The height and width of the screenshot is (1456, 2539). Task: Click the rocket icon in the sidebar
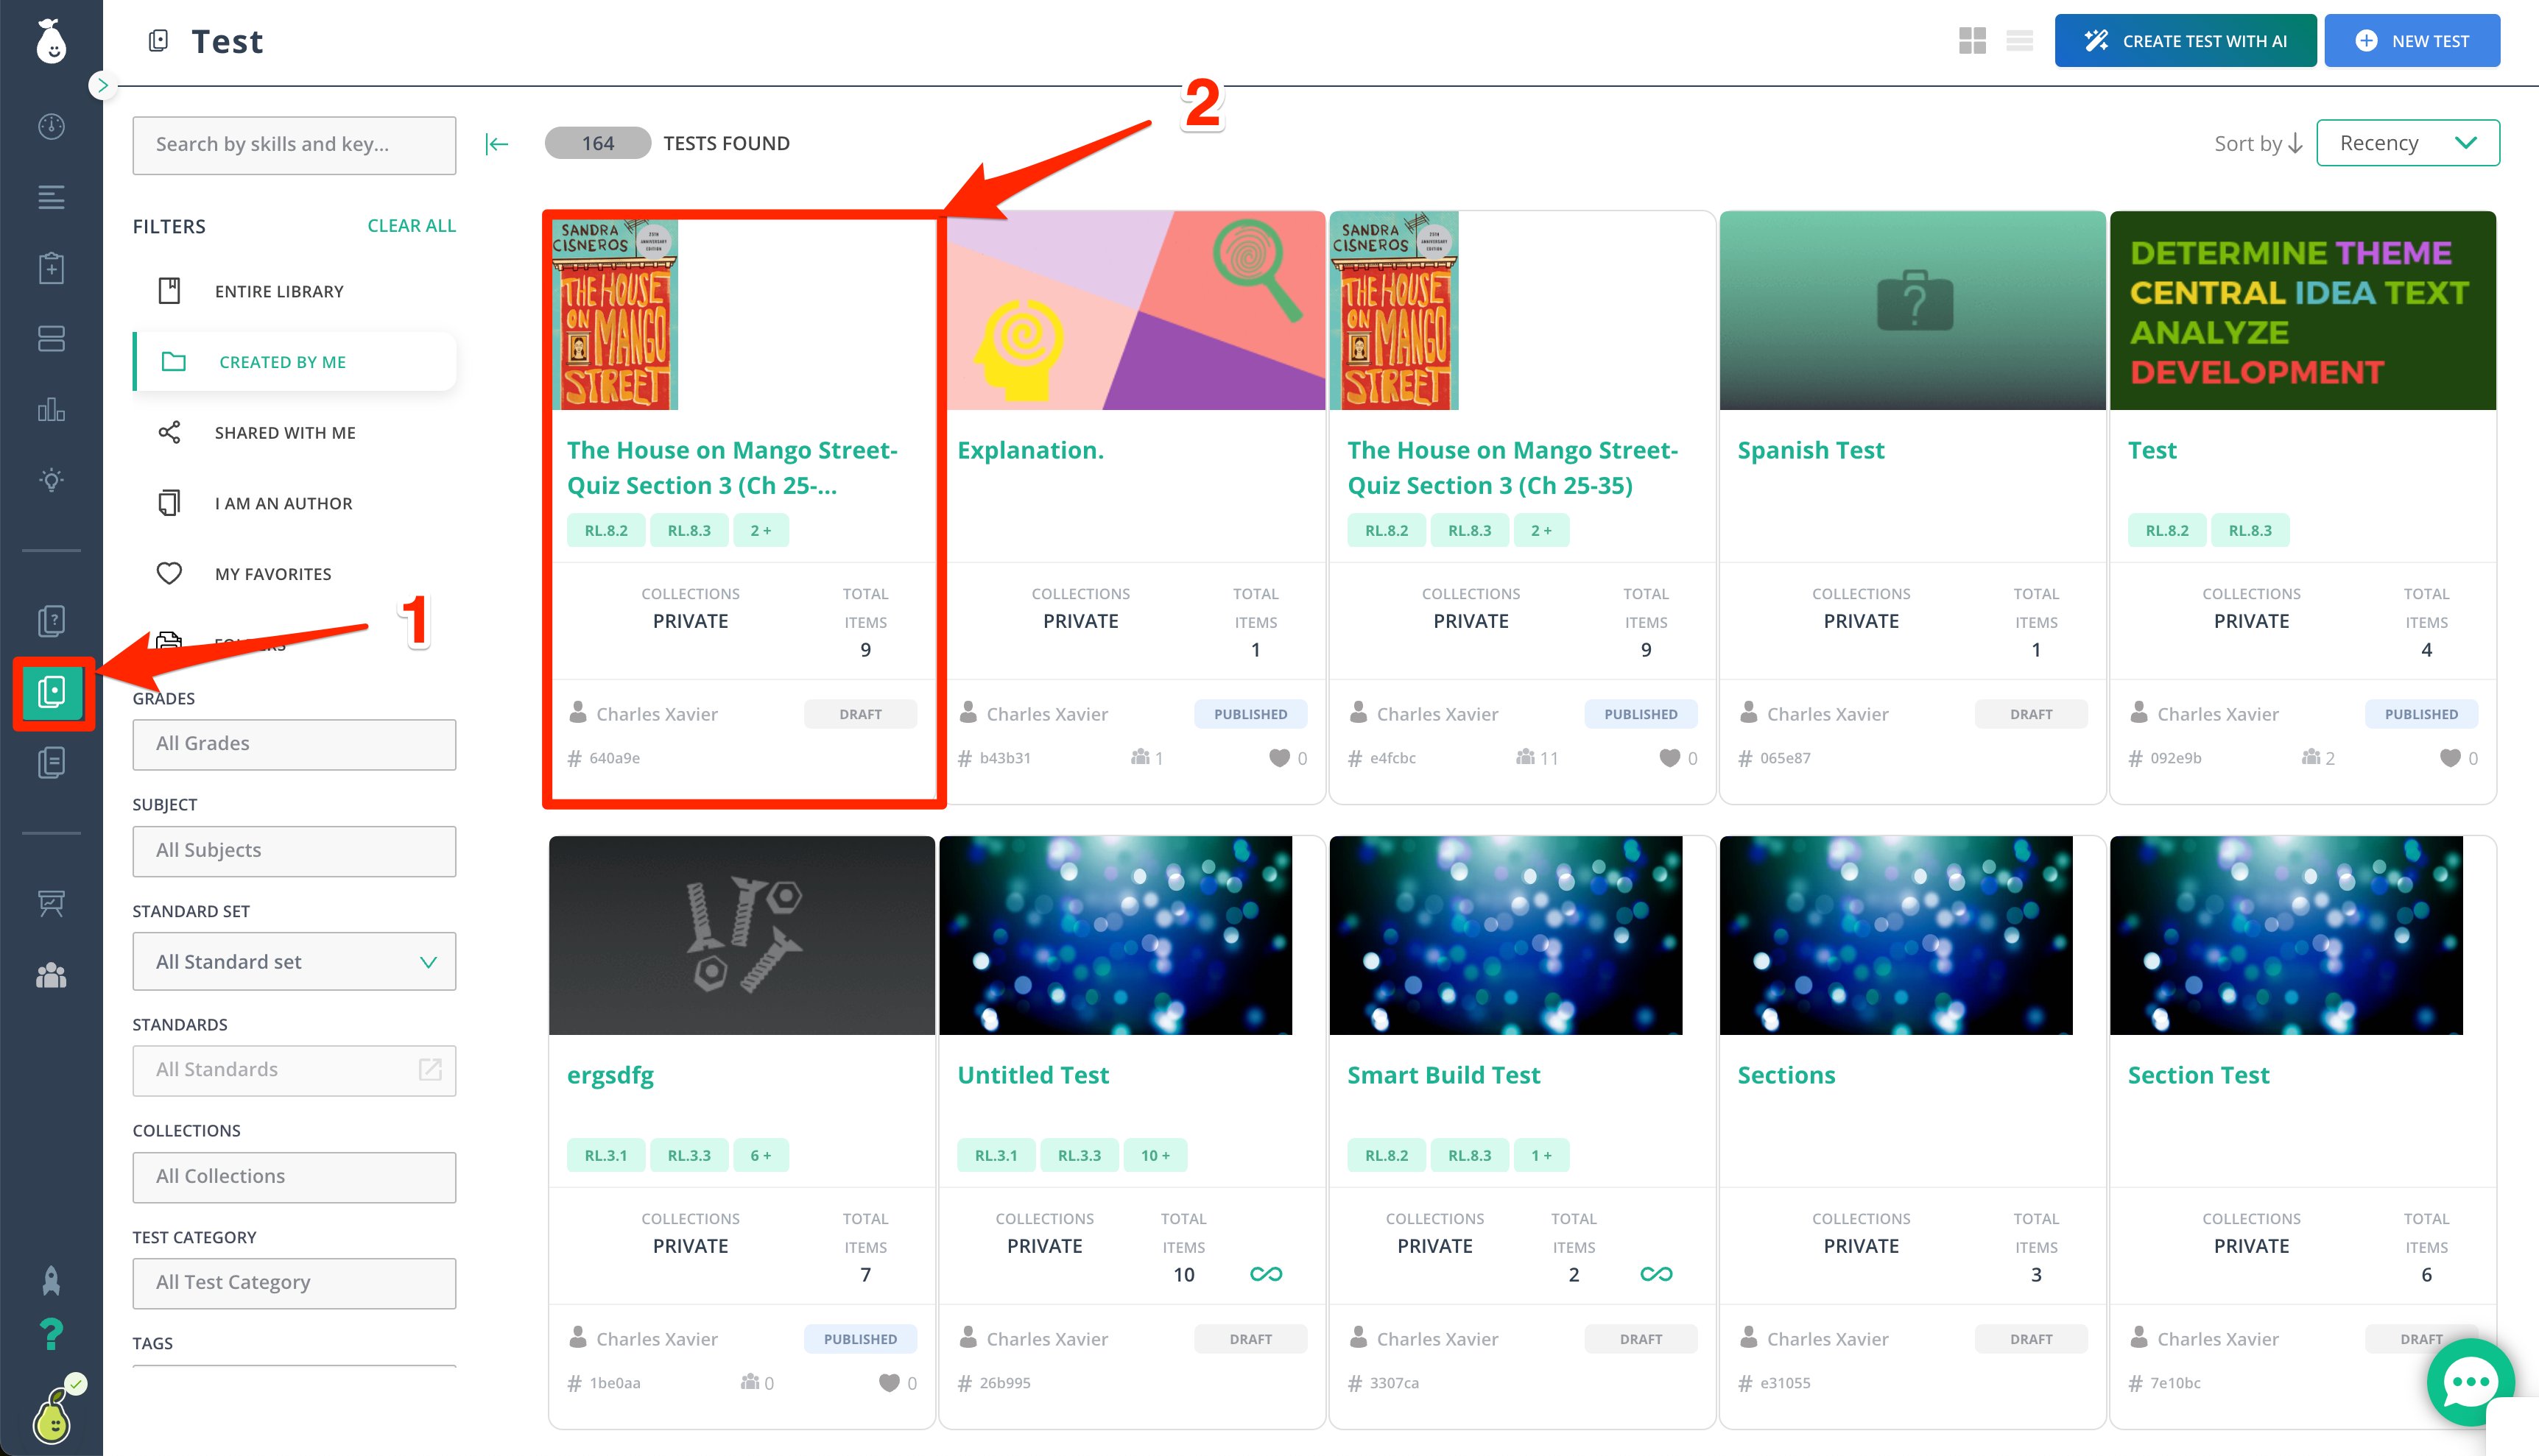51,1280
